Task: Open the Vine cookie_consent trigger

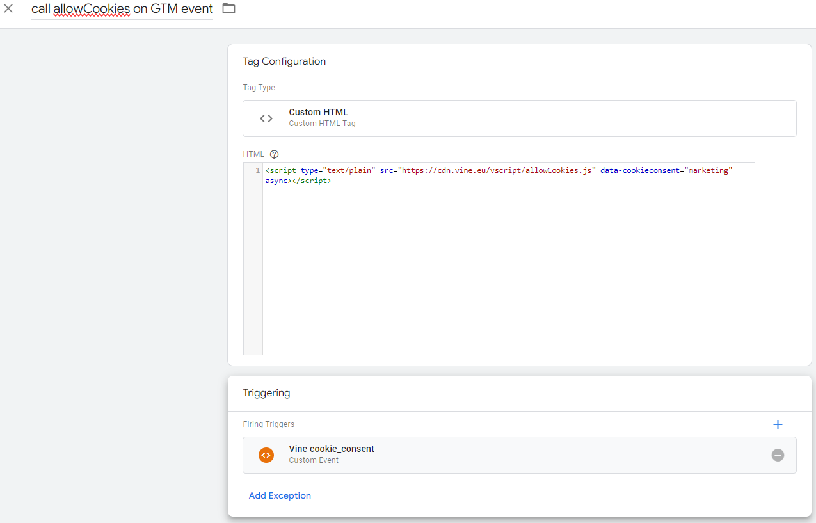Action: coord(520,455)
